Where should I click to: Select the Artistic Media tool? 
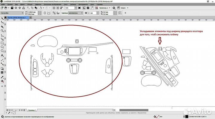tap(2, 39)
